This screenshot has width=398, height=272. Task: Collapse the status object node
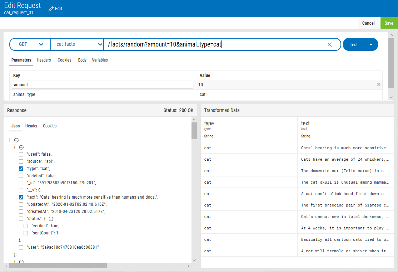pos(51,219)
